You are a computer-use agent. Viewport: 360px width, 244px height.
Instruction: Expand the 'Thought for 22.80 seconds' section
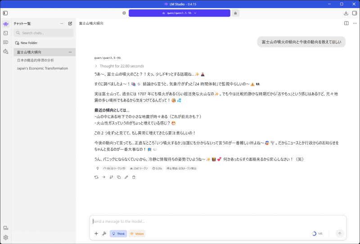pyautogui.click(x=119, y=66)
